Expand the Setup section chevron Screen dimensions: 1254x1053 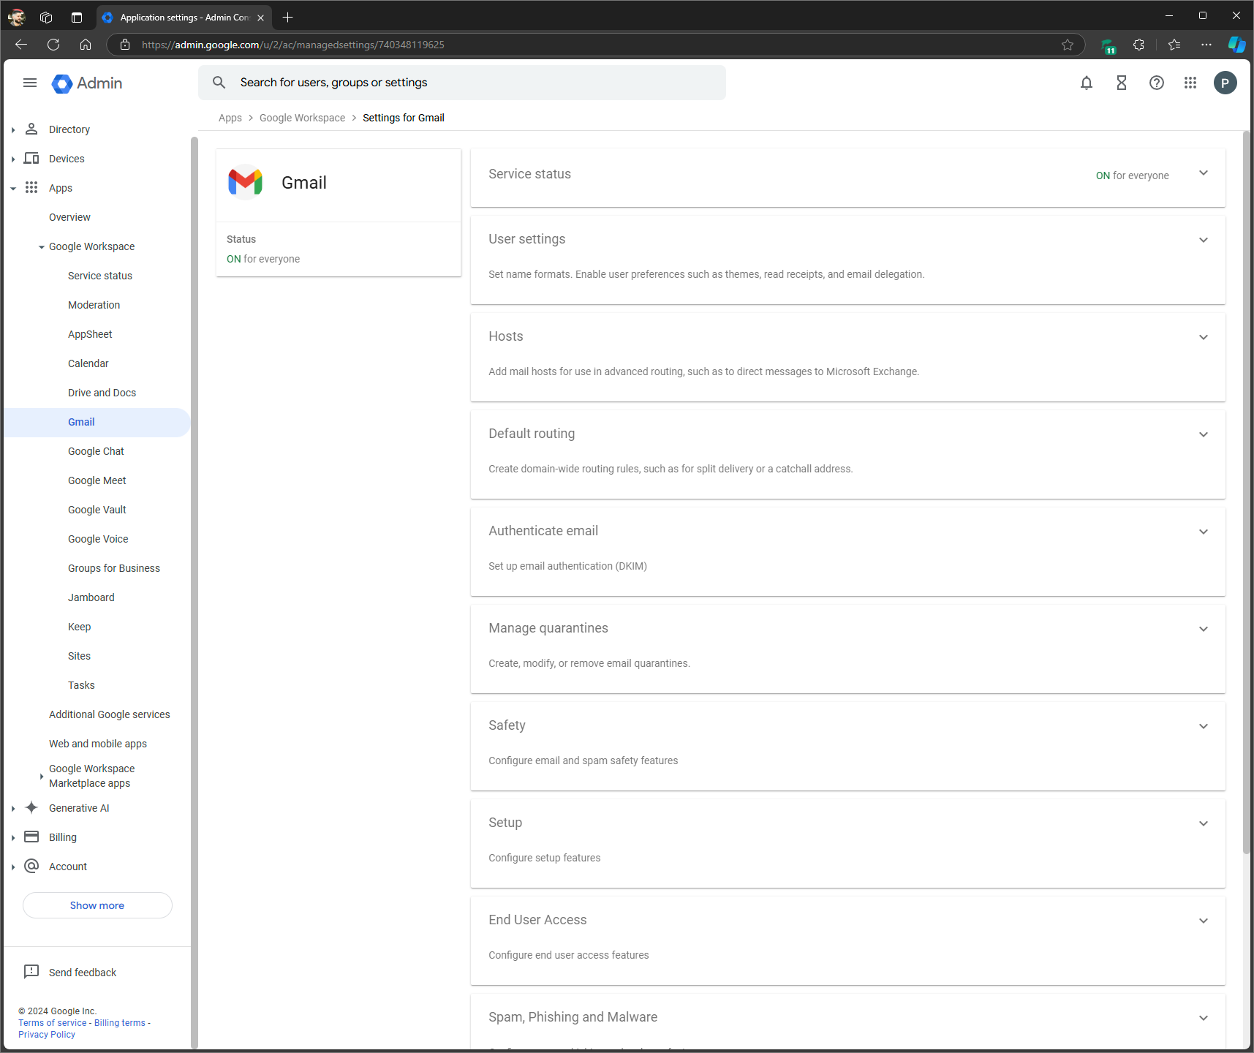pos(1204,823)
